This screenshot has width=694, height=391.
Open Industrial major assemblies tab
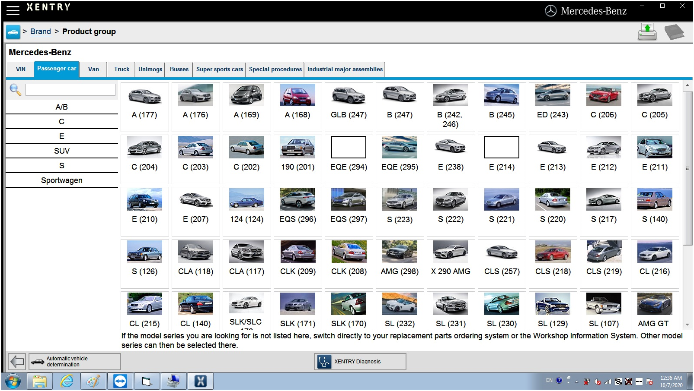point(345,69)
